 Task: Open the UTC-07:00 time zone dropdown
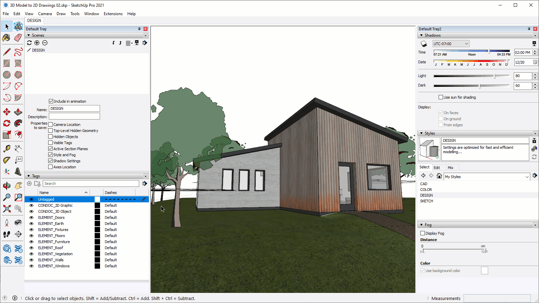click(451, 44)
